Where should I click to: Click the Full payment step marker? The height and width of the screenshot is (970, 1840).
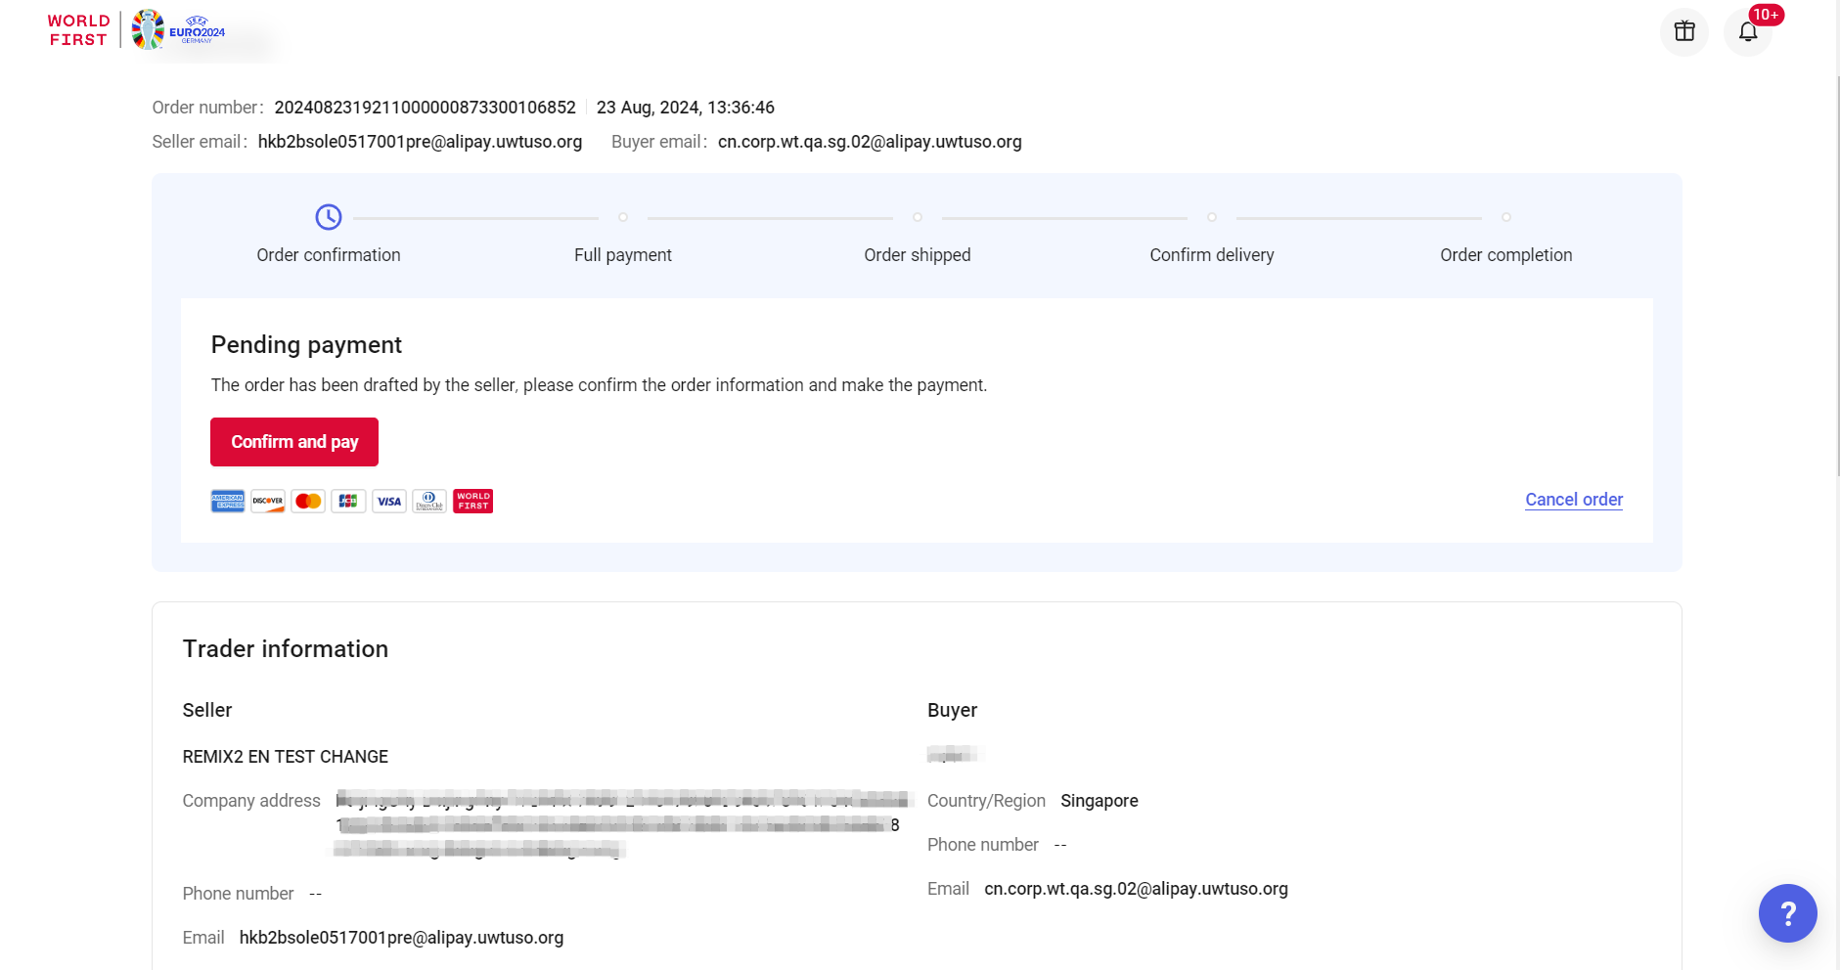pos(623,217)
